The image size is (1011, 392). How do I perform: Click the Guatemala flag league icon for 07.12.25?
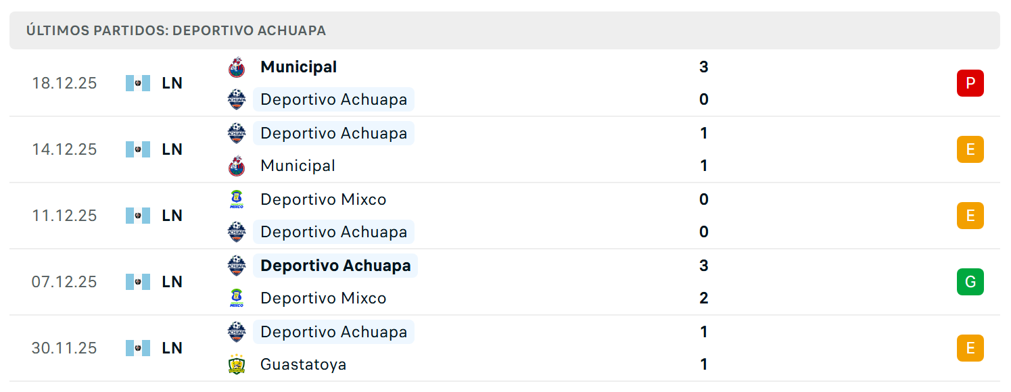click(x=138, y=282)
